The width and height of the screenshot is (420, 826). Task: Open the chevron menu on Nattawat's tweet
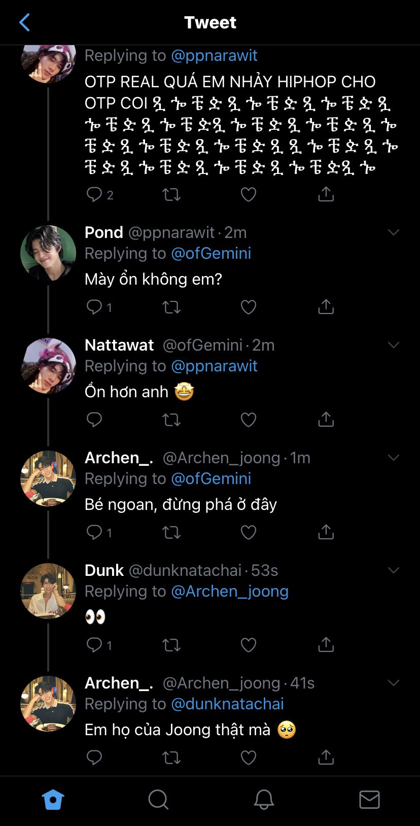coord(394,345)
